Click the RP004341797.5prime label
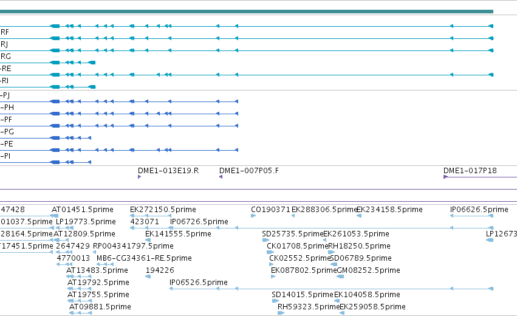The width and height of the screenshot is (517, 316). coord(133,246)
